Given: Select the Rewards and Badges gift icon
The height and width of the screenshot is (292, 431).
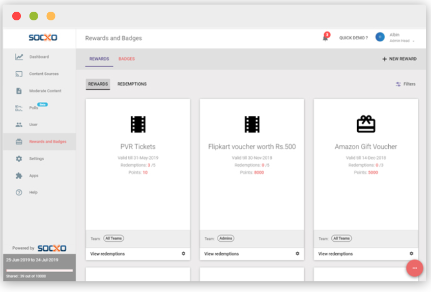Looking at the screenshot, I should (19, 142).
